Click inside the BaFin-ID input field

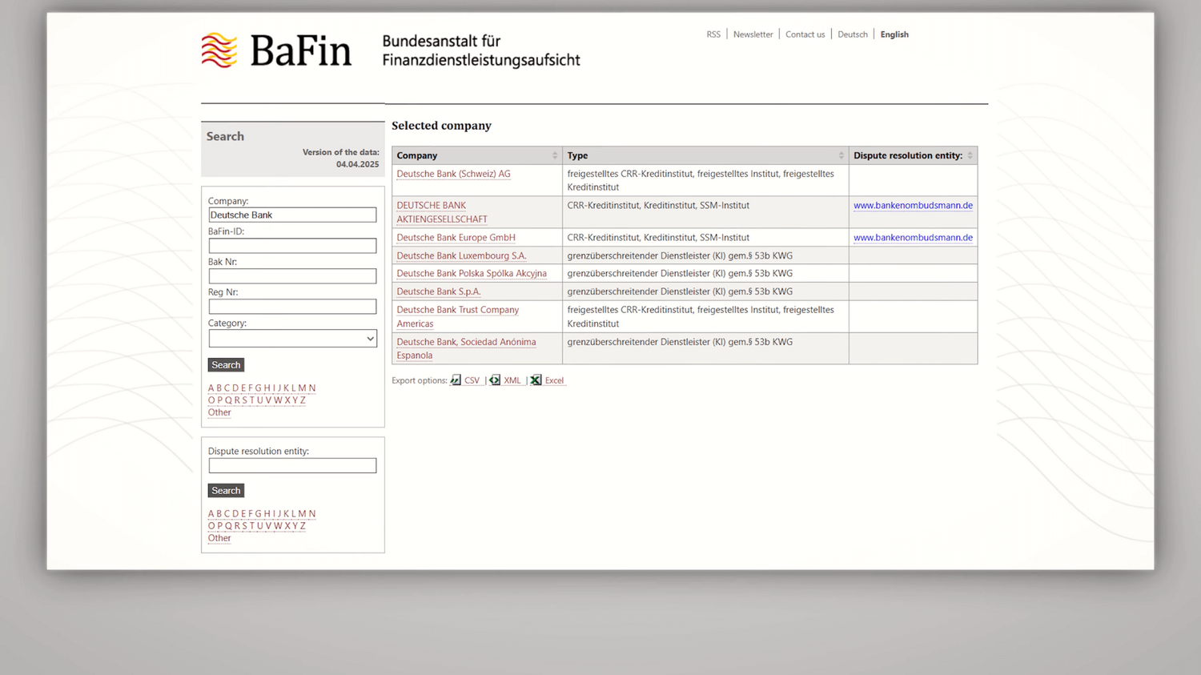(x=292, y=245)
